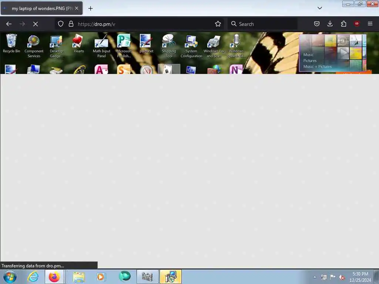Click the greyed-out forward arrow

(22, 24)
